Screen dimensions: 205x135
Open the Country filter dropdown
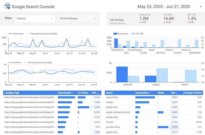[x=35, y=18]
